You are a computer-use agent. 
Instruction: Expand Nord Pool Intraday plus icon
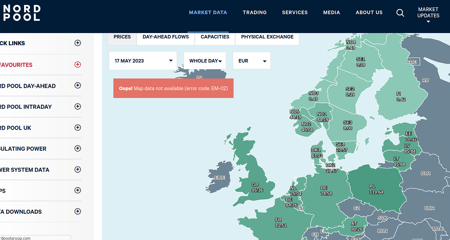click(78, 107)
